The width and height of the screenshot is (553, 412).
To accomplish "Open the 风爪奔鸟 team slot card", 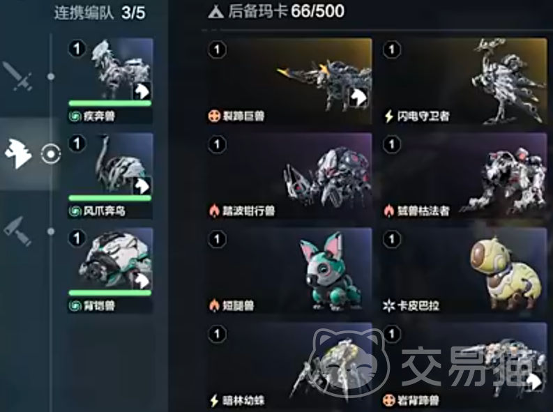I will (x=110, y=176).
